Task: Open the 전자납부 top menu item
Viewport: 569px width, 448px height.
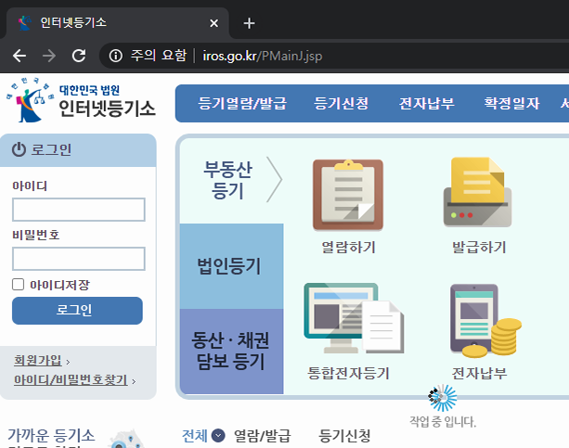Action: (x=426, y=103)
